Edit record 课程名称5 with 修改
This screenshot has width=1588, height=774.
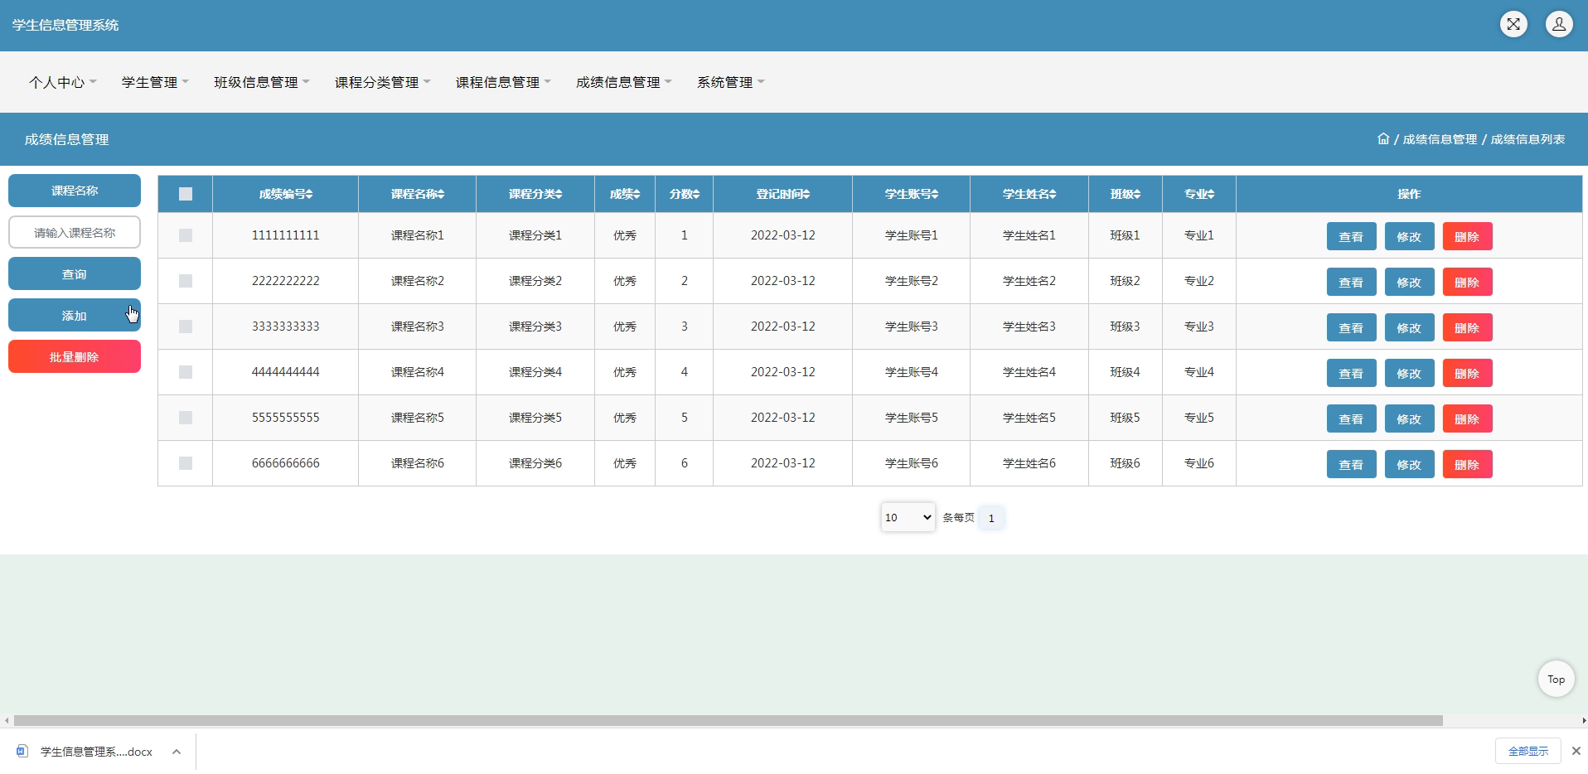(x=1409, y=418)
